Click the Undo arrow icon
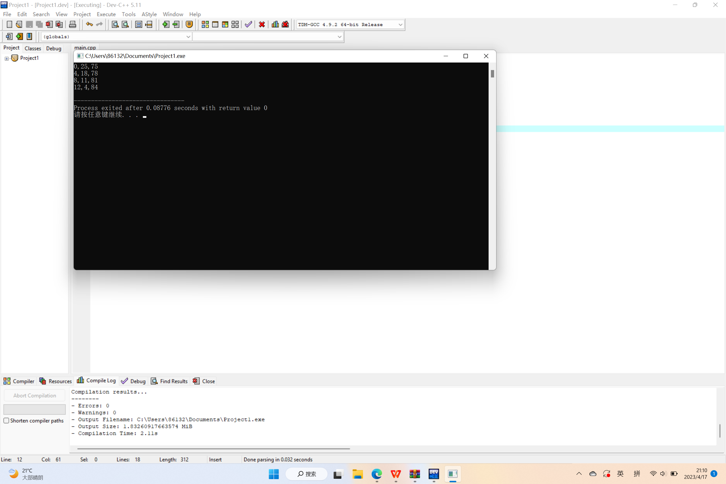Screen dimensions: 726x484 pyautogui.click(x=89, y=24)
